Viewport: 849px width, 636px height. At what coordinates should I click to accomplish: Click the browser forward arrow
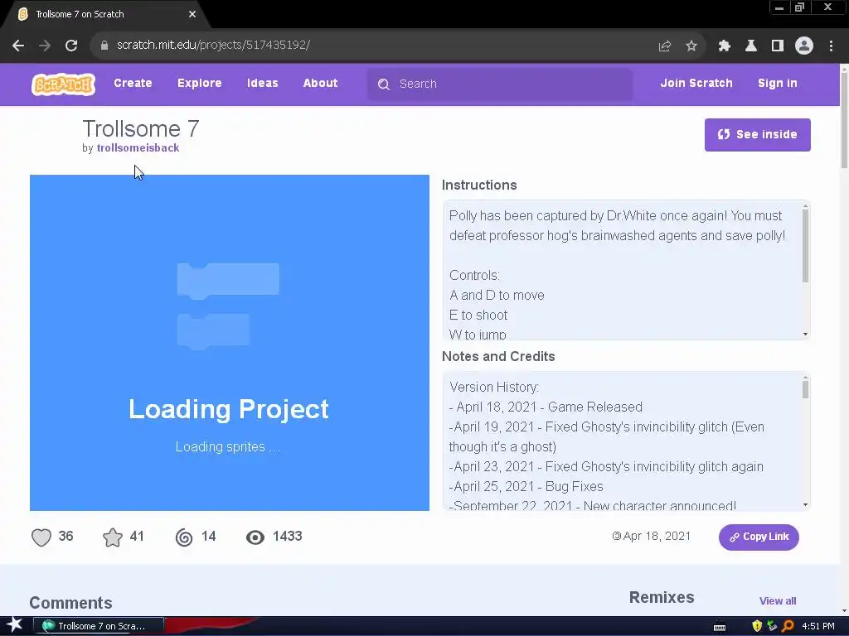(45, 46)
